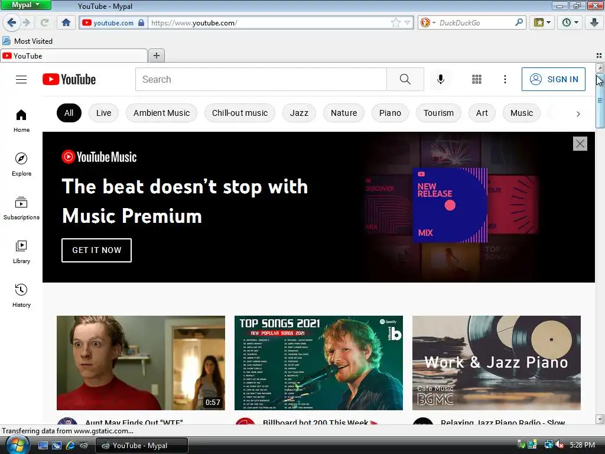605x454 pixels.
Task: Click in the YouTube Search field
Action: pos(261,80)
